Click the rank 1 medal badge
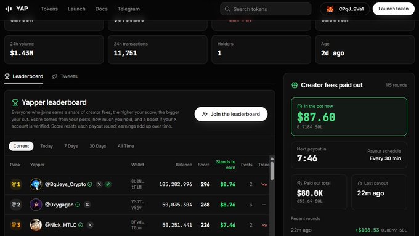The height and width of the screenshot is (236, 419). pyautogui.click(x=16, y=184)
